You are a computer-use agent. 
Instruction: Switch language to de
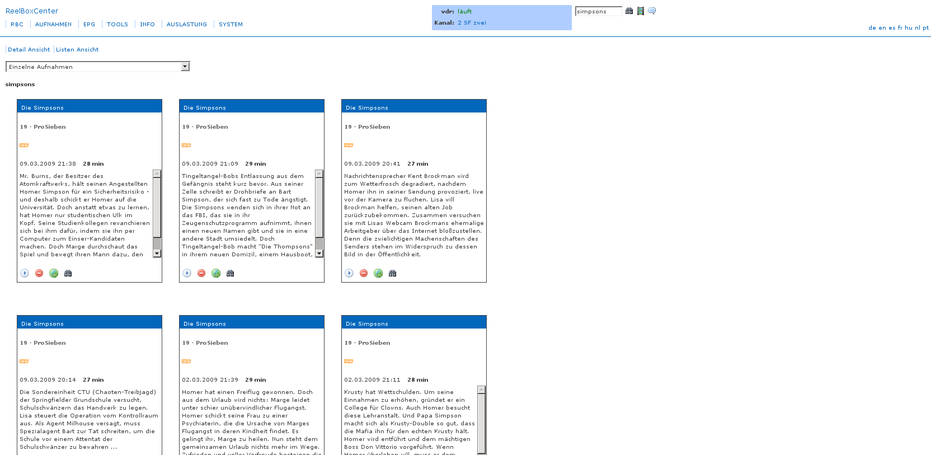(872, 27)
